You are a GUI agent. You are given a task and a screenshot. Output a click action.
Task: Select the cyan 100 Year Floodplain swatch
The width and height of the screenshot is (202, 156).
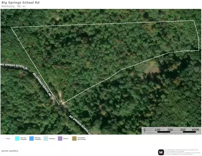17,138
